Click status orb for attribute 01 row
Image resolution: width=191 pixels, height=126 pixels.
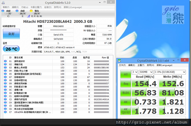[x=5, y=61]
